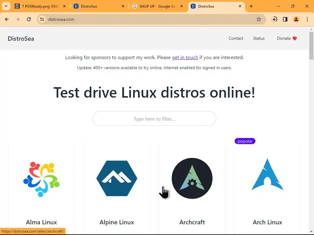Click the DistroSea site logo text

[x=21, y=39]
